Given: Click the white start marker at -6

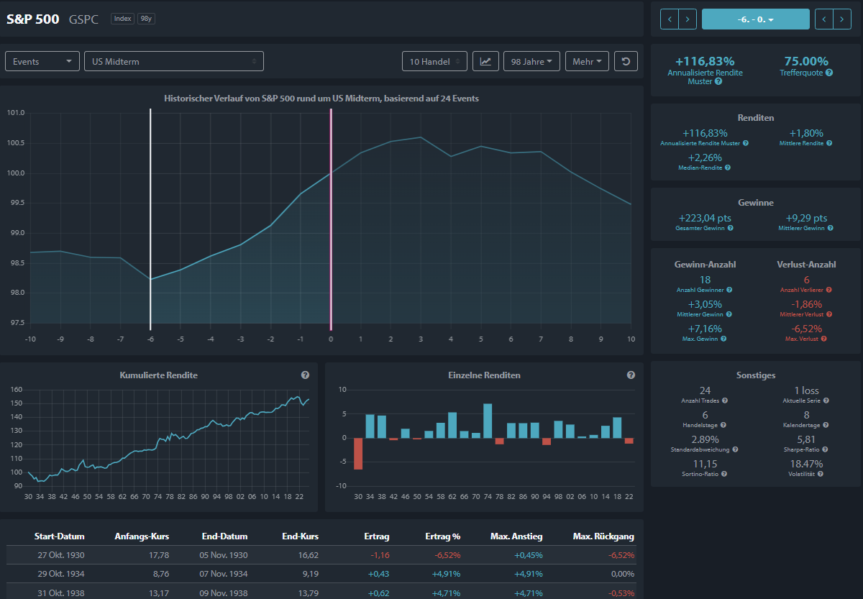Looking at the screenshot, I should coord(150,219).
